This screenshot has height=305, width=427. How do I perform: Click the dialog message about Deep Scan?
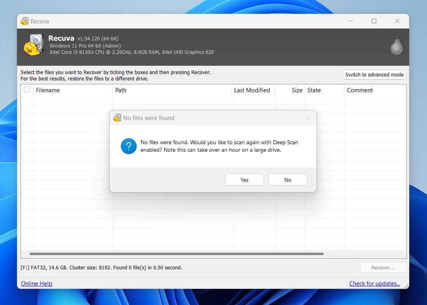click(219, 146)
